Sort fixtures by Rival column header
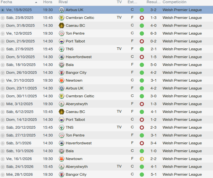Screen dimensions: 213x178 [x=63, y=2]
